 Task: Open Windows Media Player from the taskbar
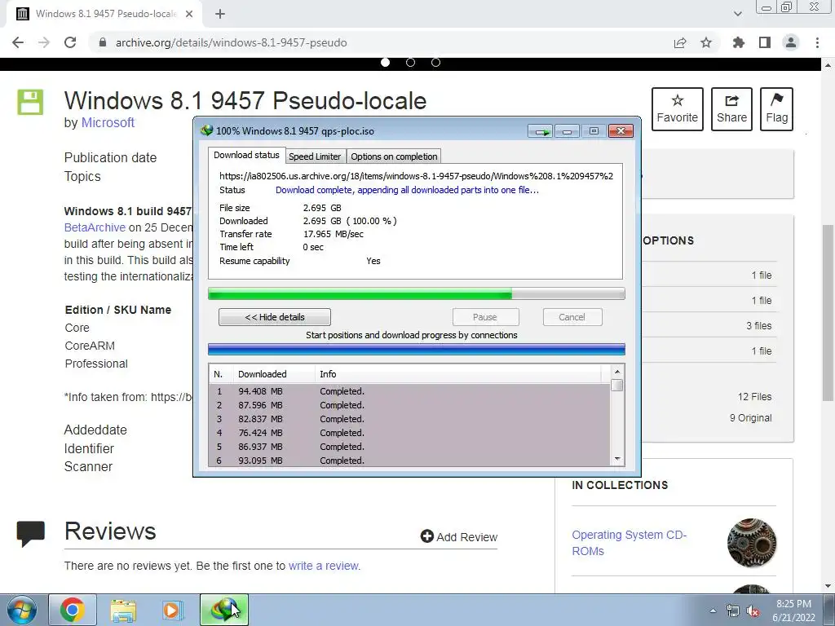pos(173,610)
